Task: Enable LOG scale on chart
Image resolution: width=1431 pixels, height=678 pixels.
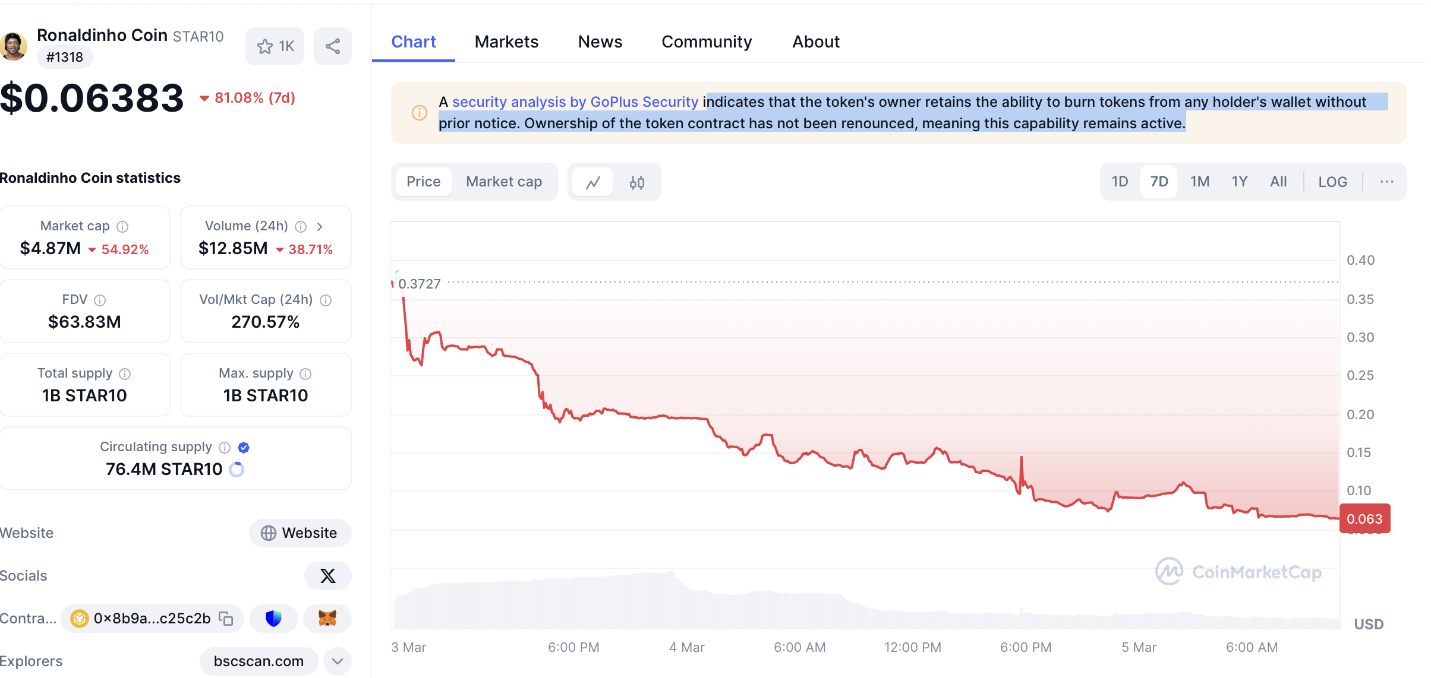Action: coord(1332,182)
